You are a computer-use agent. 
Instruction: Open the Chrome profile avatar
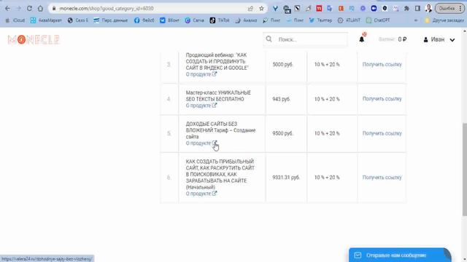point(428,8)
